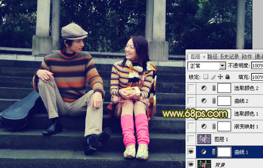
Task: Select the mask thumbnail of 曲线 2
Action: pos(224,101)
